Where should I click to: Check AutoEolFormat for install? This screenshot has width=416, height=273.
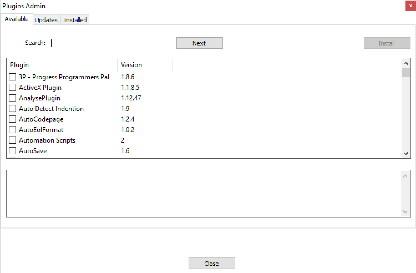click(12, 130)
